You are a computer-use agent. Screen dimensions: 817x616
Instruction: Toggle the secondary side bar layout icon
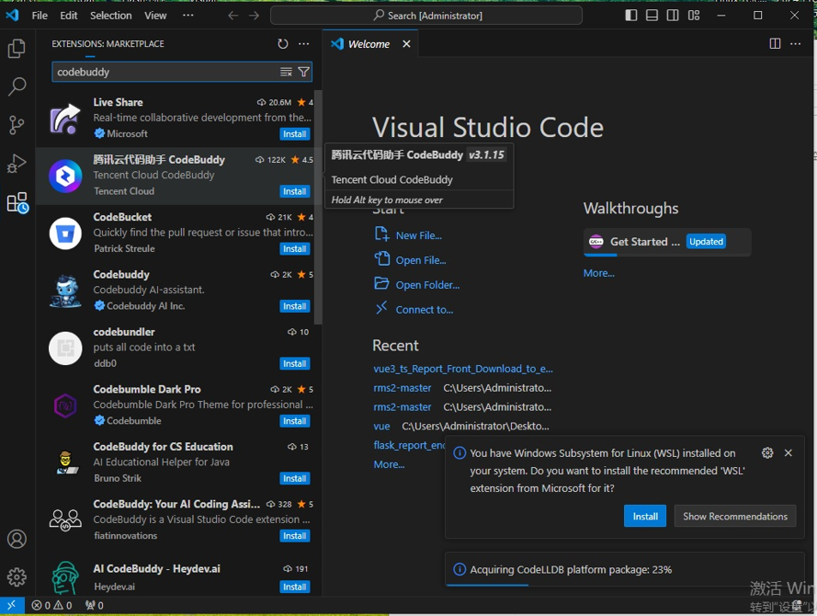coord(673,15)
